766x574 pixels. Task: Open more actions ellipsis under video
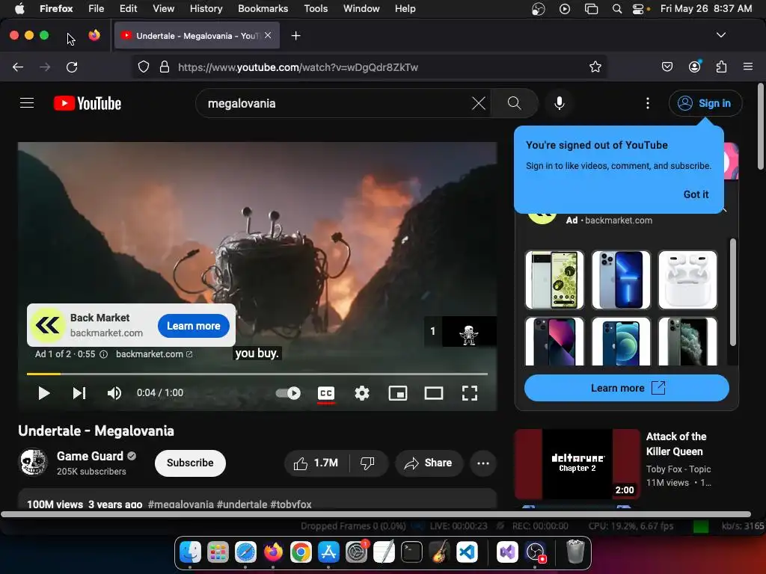point(483,463)
